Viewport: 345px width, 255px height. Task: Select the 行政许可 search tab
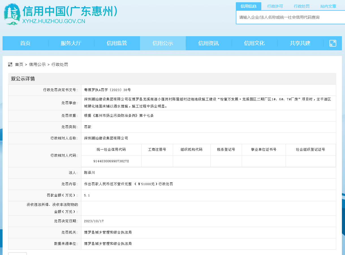(275, 6)
